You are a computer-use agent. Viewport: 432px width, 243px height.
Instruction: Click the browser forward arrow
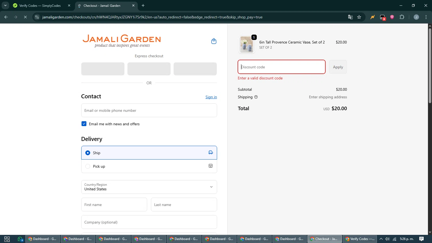point(16,17)
